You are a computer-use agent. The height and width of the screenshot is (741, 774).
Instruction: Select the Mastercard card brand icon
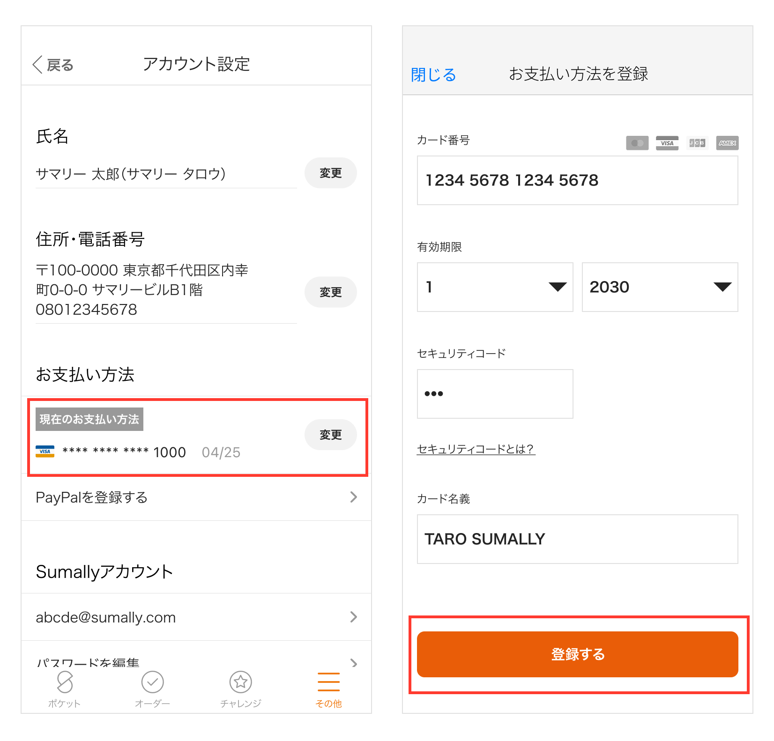pos(637,143)
